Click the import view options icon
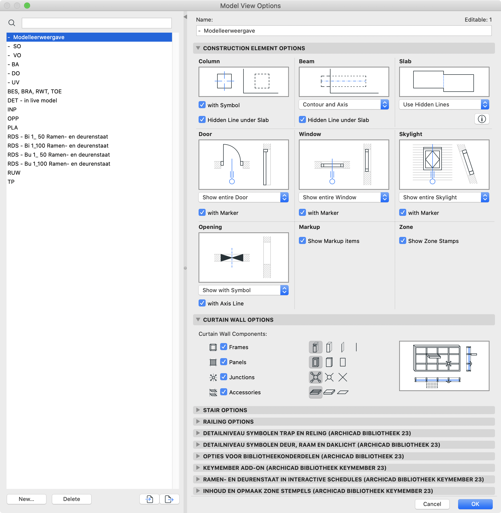 click(149, 499)
